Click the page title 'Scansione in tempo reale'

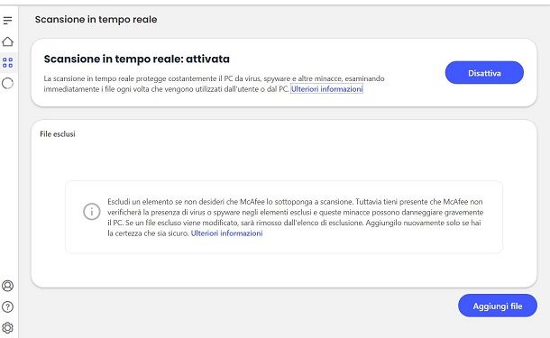click(x=96, y=19)
